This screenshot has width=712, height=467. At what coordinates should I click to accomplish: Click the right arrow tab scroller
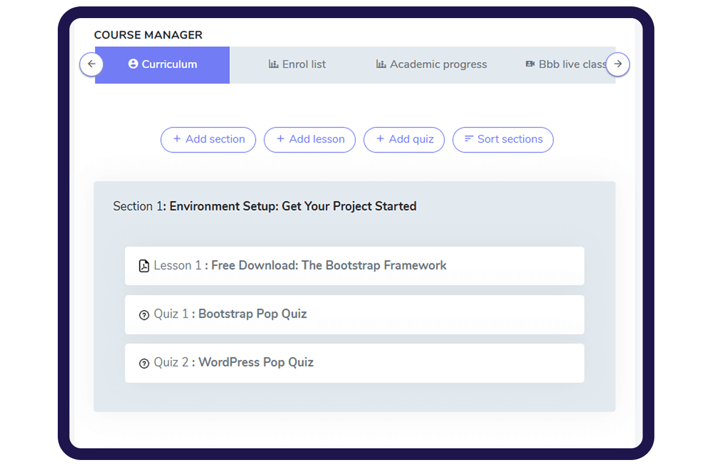tap(618, 64)
